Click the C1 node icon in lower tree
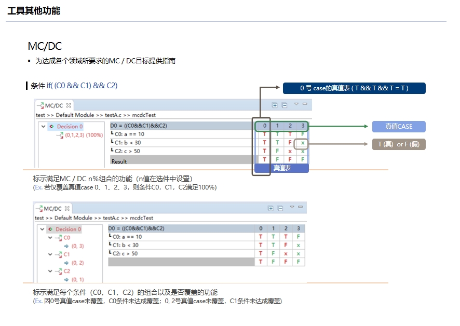The height and width of the screenshot is (326, 460). point(59,254)
